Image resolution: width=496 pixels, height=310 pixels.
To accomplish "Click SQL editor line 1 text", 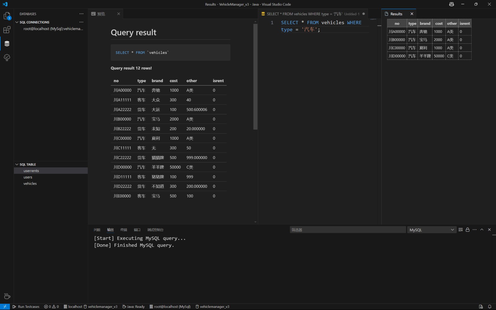I will point(321,26).
